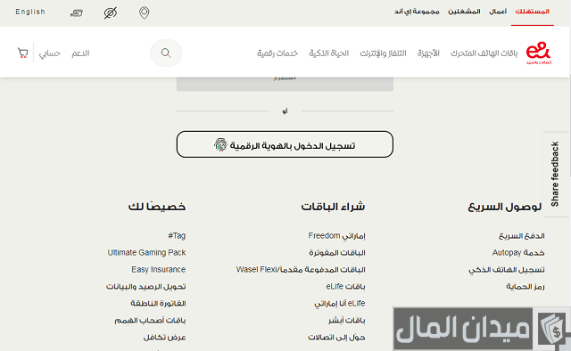The height and width of the screenshot is (351, 571).
Task: Open خدمات رقمية menu
Action: (x=277, y=53)
